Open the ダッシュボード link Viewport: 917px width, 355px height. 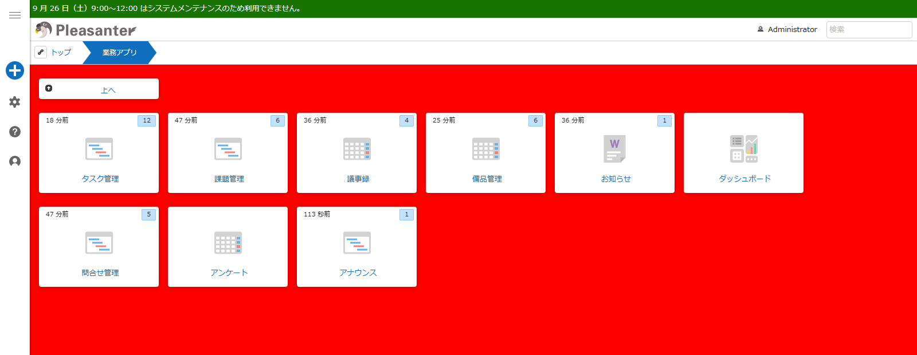click(745, 179)
